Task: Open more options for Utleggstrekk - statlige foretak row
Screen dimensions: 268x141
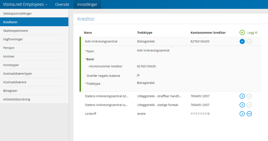Action: (249, 105)
